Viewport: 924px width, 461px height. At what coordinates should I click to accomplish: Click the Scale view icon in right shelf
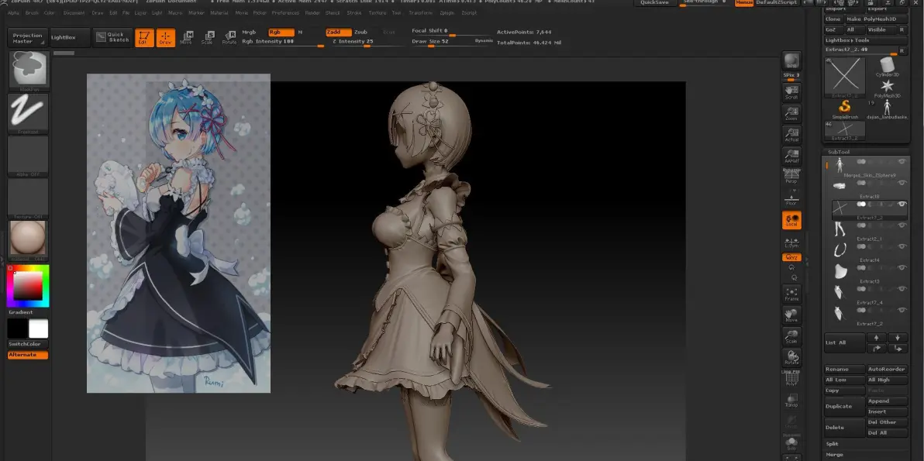(791, 336)
